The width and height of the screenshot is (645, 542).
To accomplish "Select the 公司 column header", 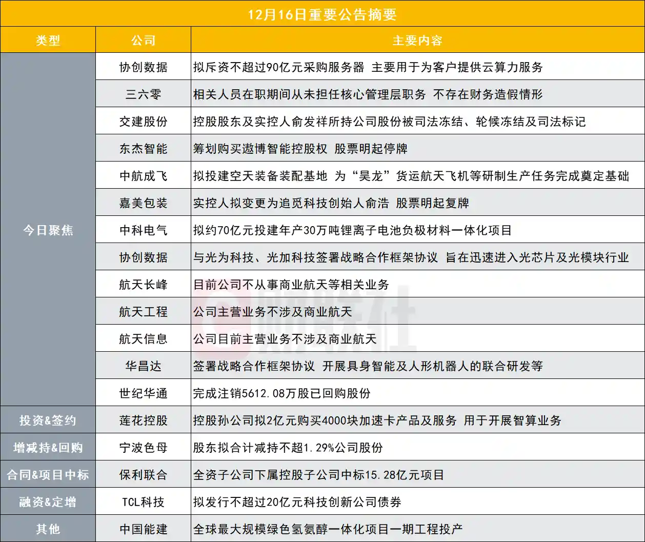I will point(143,40).
